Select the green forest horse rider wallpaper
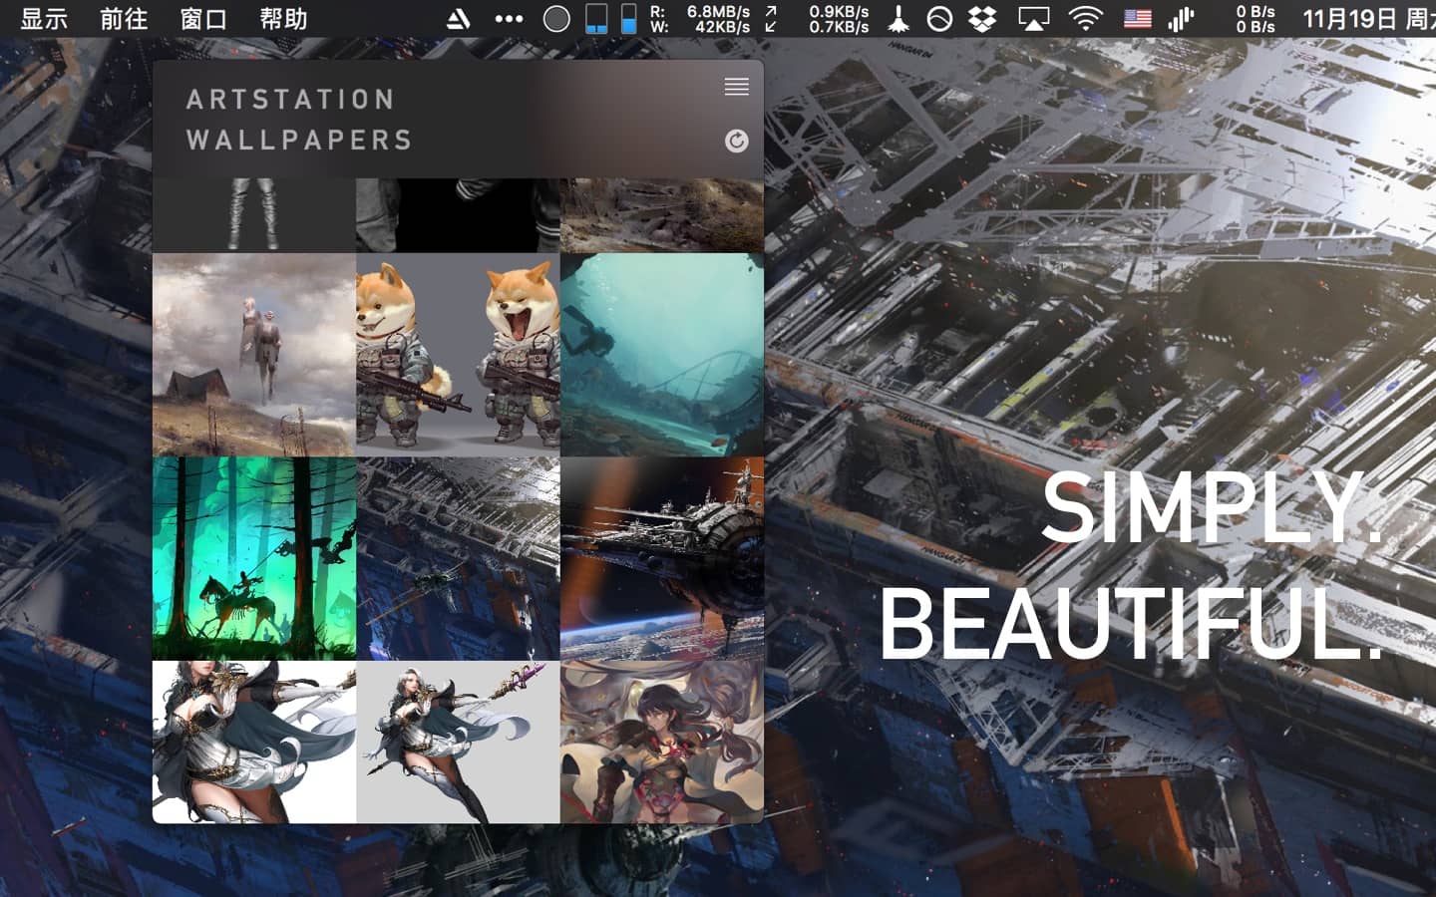Screen dimensions: 1436x897 [254, 558]
